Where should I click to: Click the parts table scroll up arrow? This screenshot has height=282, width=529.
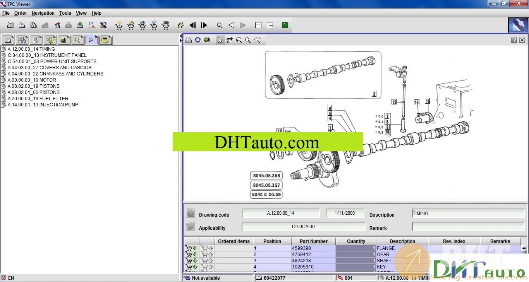pyautogui.click(x=524, y=248)
